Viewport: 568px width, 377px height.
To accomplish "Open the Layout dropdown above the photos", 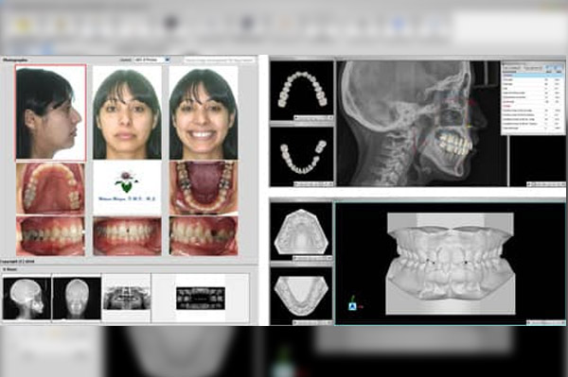I will coord(151,60).
